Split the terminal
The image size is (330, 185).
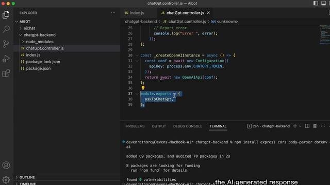(x=307, y=126)
